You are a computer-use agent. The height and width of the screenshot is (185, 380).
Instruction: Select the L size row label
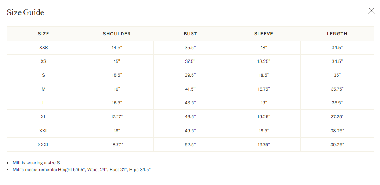[43, 103]
